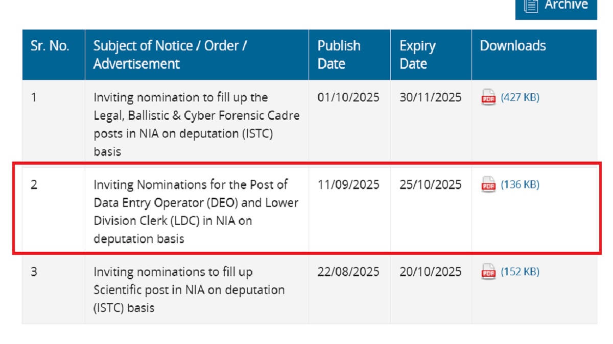This screenshot has width=613, height=344.
Task: Click the Scientific post nomination notice text
Action: tap(189, 290)
